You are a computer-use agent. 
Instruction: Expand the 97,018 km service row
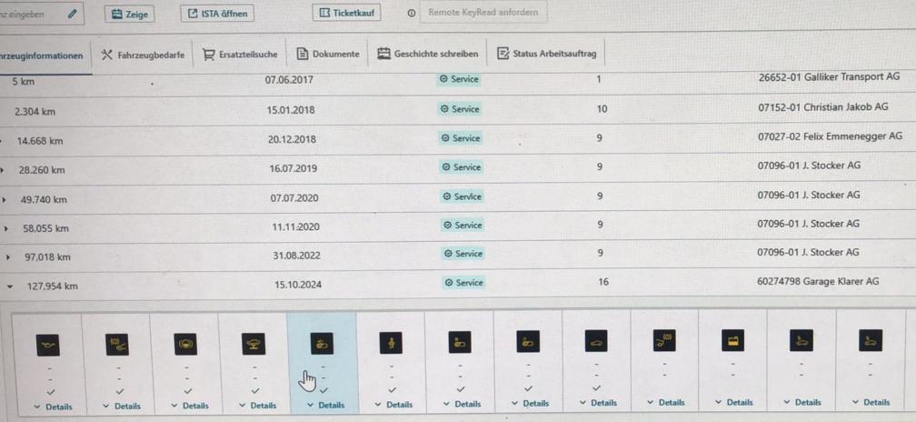[7, 257]
